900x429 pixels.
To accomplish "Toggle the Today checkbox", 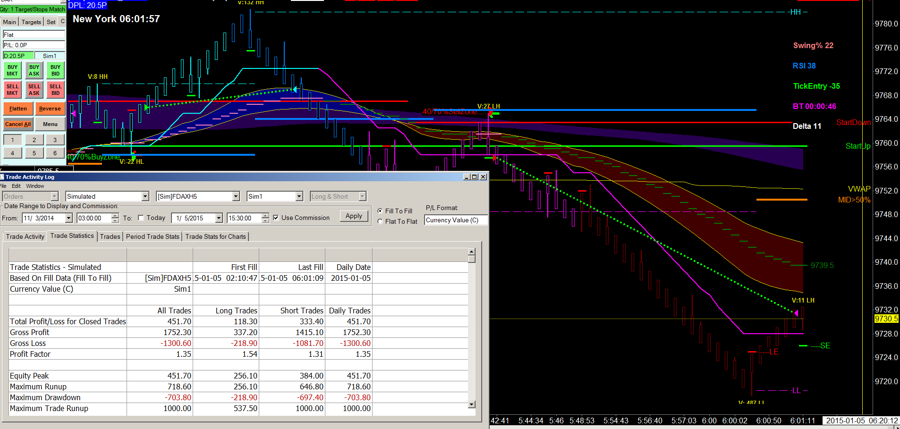I will [141, 218].
